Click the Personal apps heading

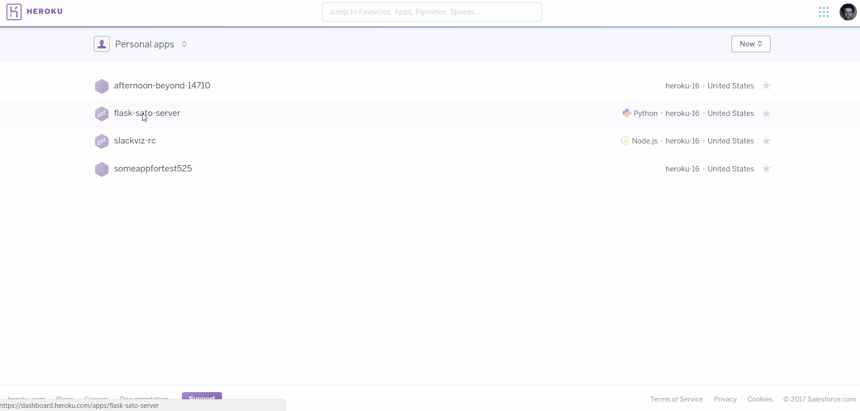144,44
